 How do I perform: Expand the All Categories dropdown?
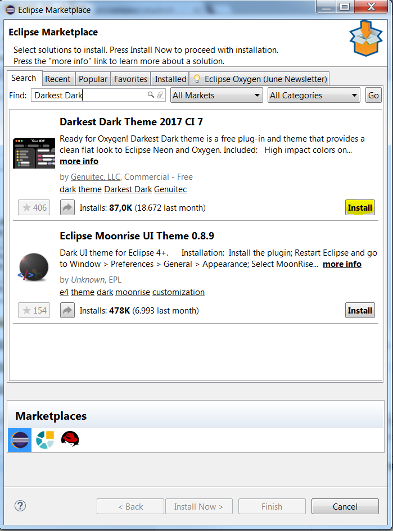(x=314, y=96)
